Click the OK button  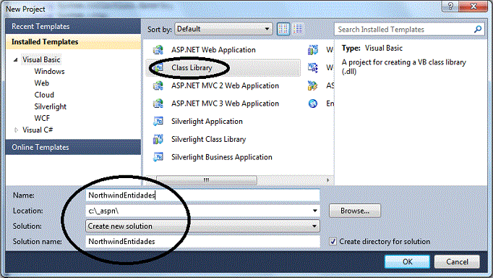(x=407, y=261)
